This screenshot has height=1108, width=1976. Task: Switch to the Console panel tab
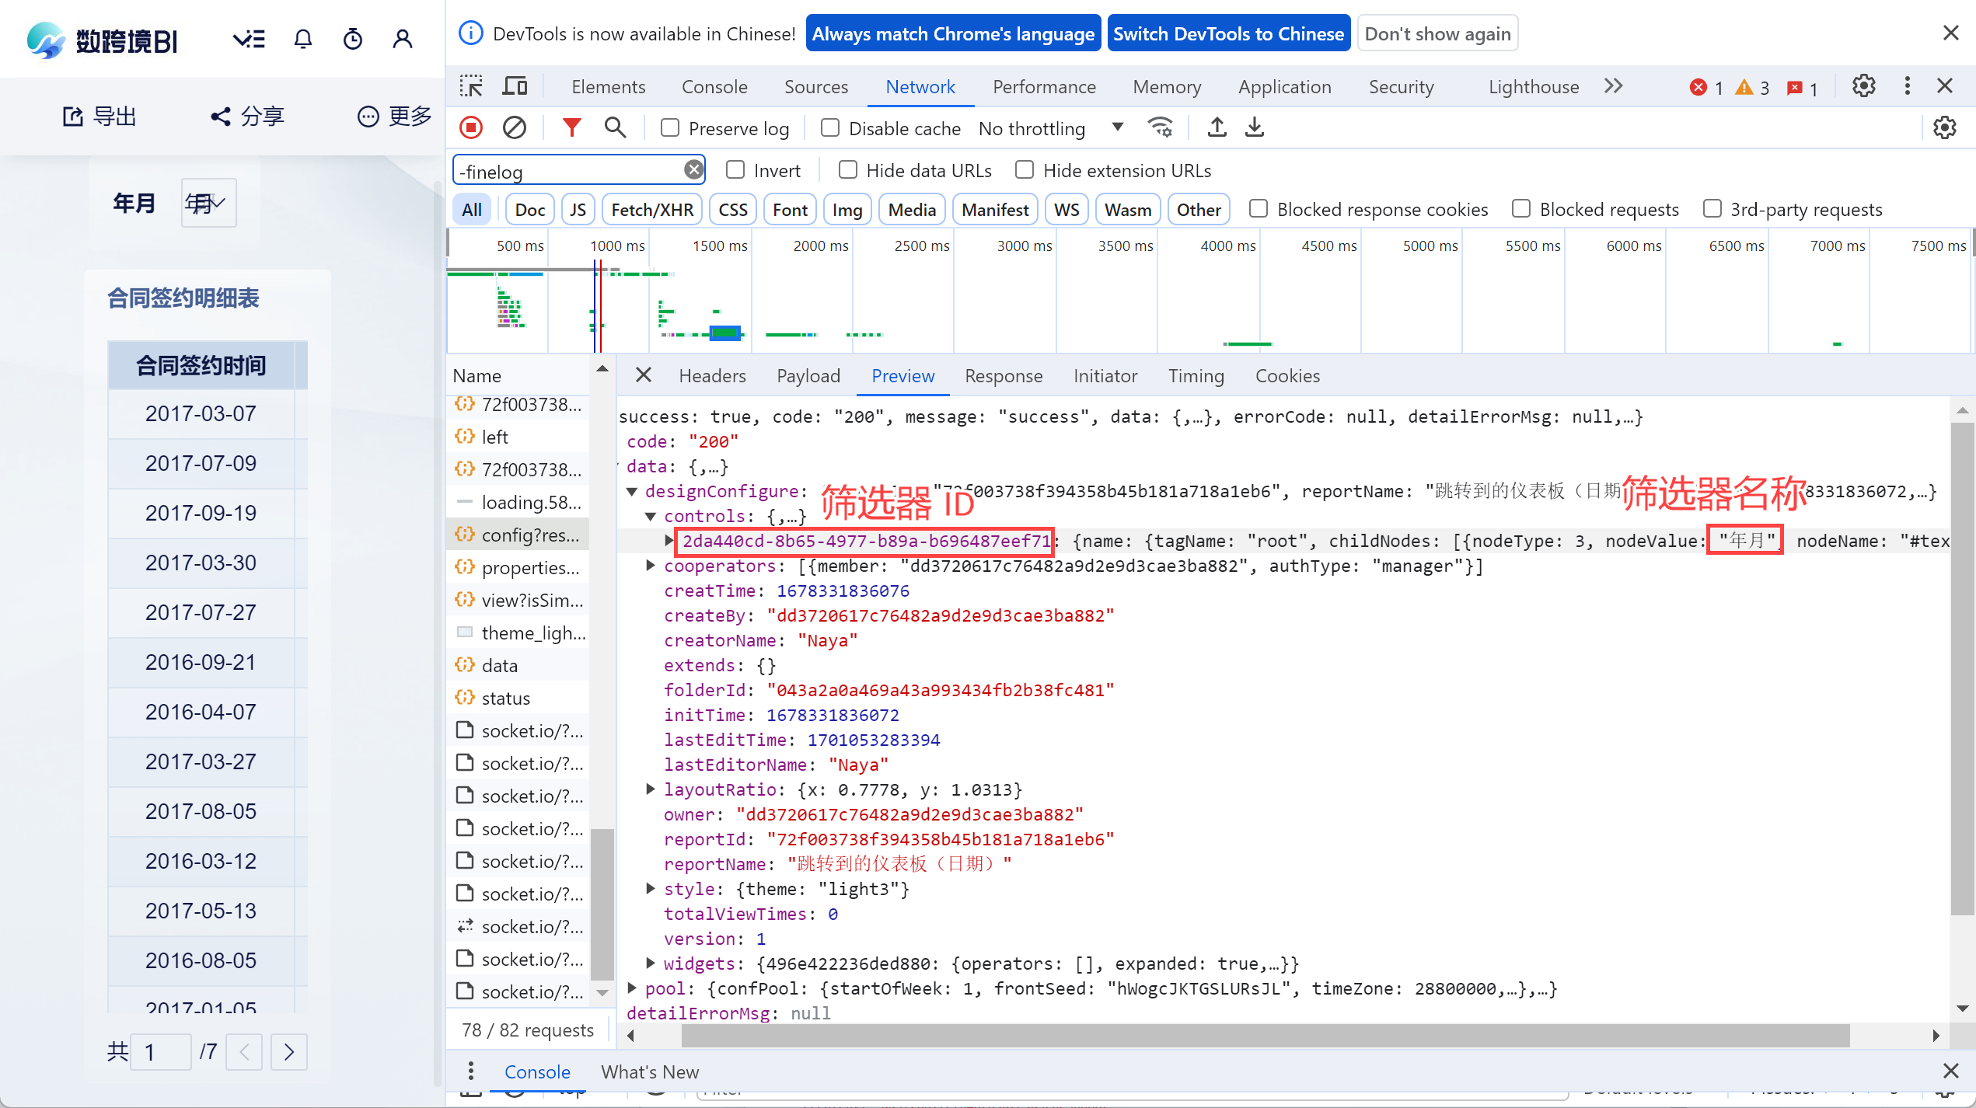pyautogui.click(x=714, y=87)
